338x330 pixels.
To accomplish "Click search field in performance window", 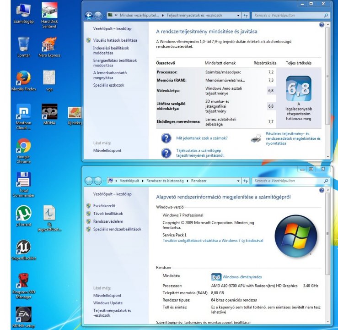I will pyautogui.click(x=290, y=15).
